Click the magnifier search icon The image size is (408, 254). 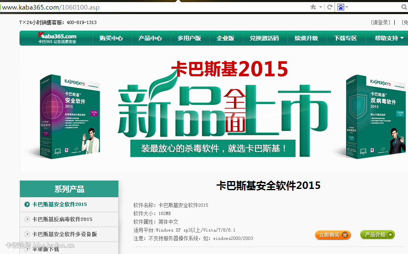pos(404,7)
